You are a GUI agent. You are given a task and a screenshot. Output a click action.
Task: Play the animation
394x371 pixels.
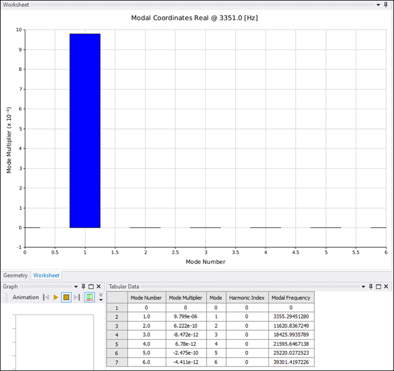click(56, 298)
